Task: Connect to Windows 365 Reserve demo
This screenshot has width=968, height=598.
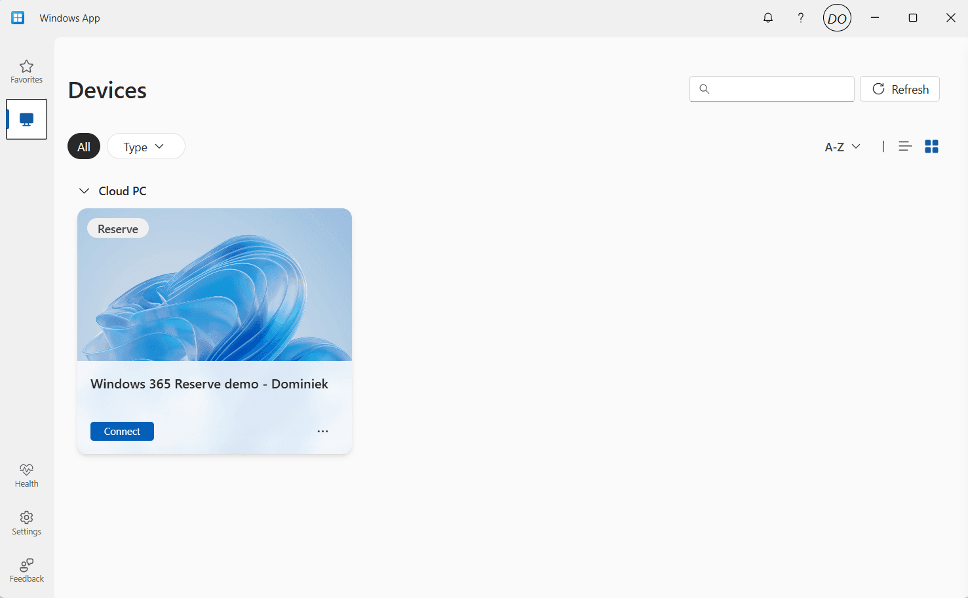Action: 122,432
